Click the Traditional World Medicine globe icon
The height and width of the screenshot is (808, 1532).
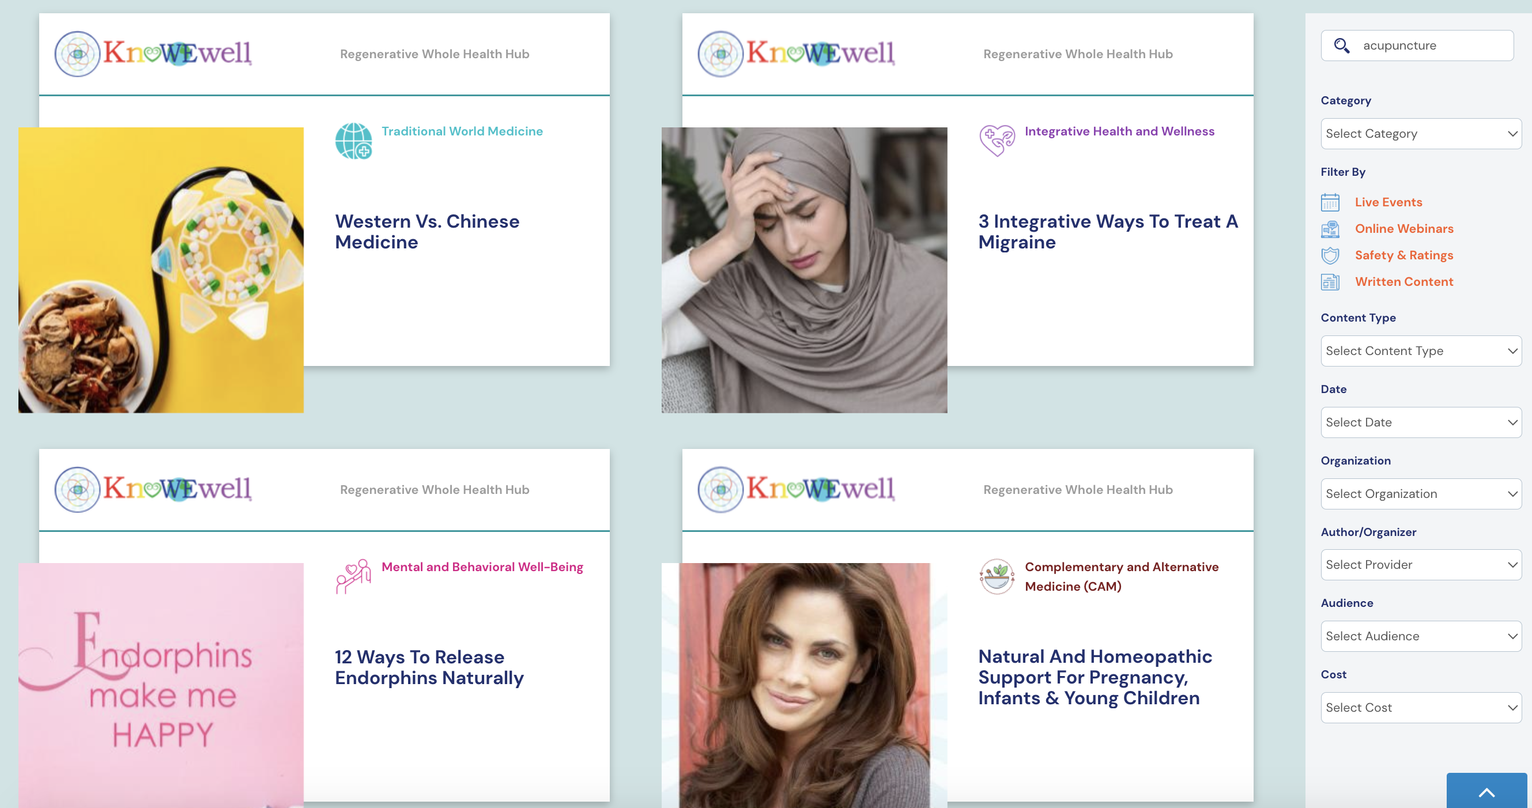click(353, 141)
